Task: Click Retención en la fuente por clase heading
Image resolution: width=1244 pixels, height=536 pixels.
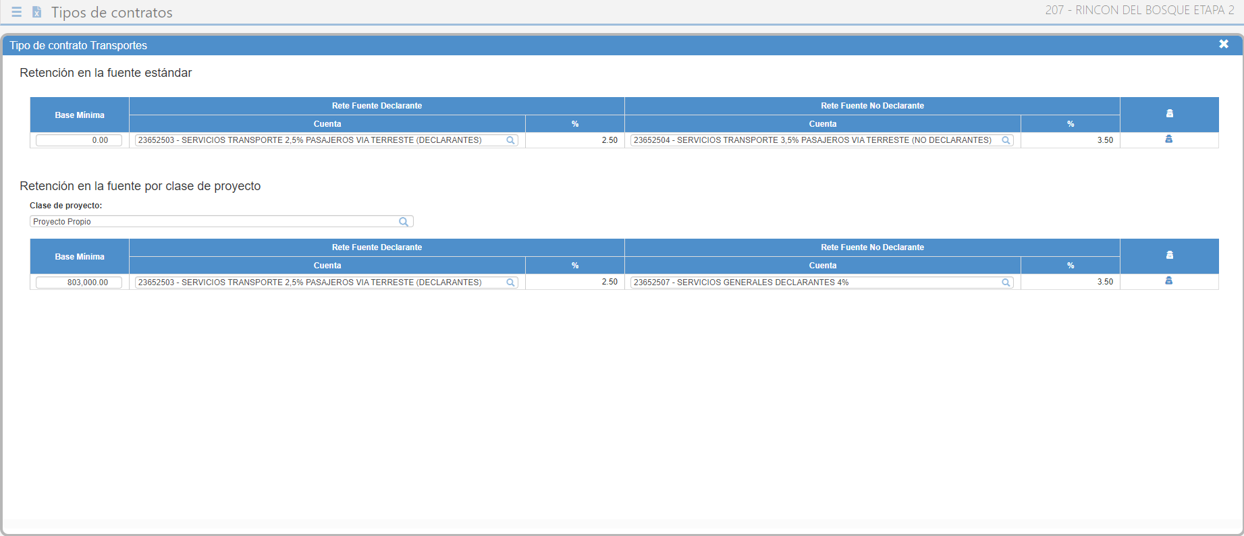Action: click(x=140, y=186)
